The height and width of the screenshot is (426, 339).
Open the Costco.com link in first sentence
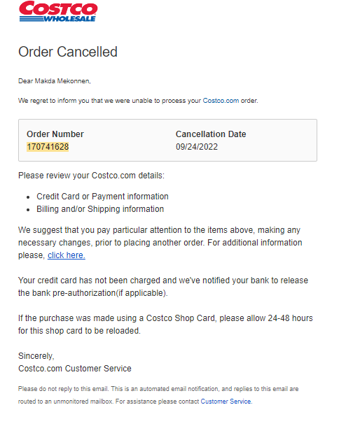click(x=221, y=101)
